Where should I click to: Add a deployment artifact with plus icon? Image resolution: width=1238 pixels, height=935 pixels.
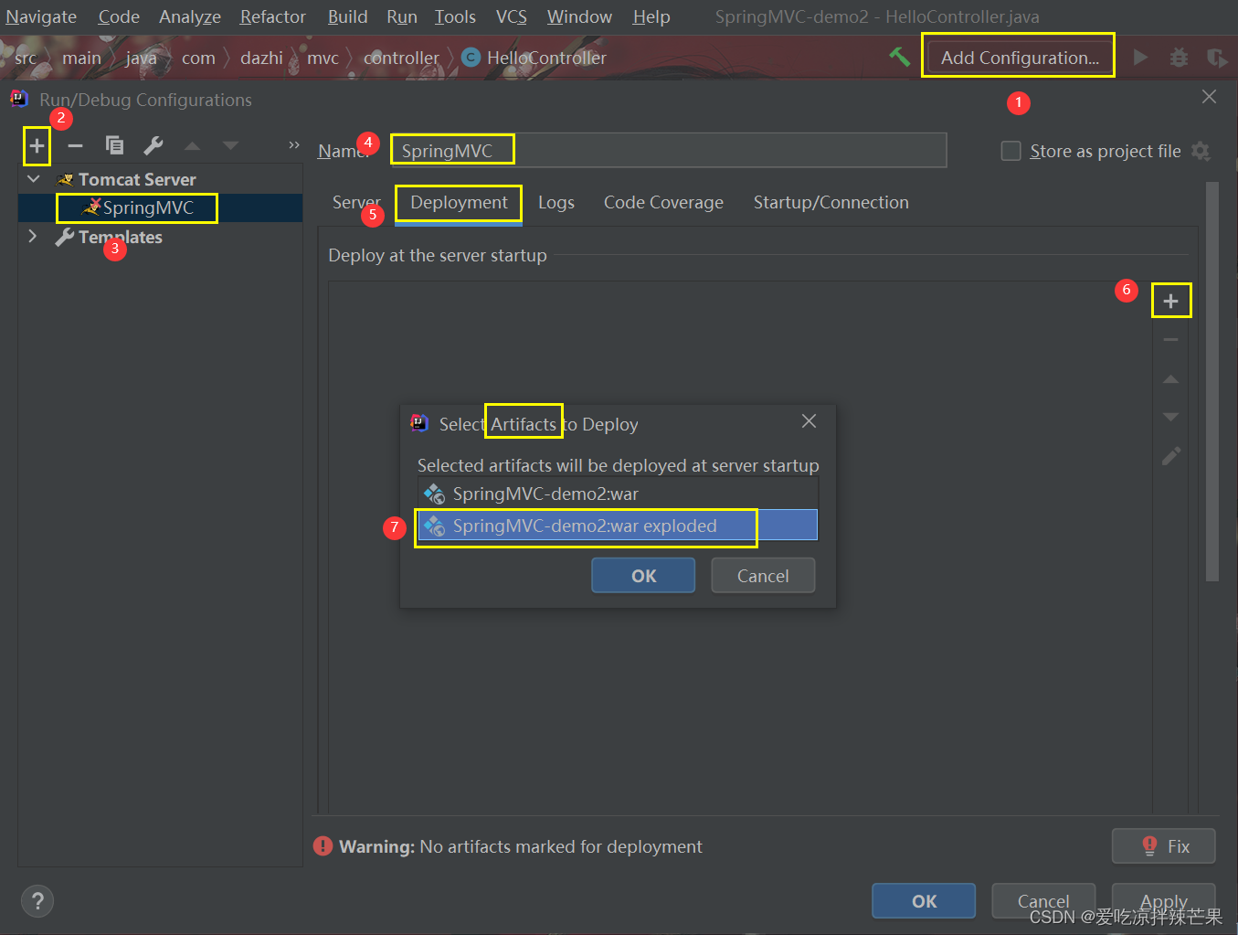pyautogui.click(x=1171, y=301)
